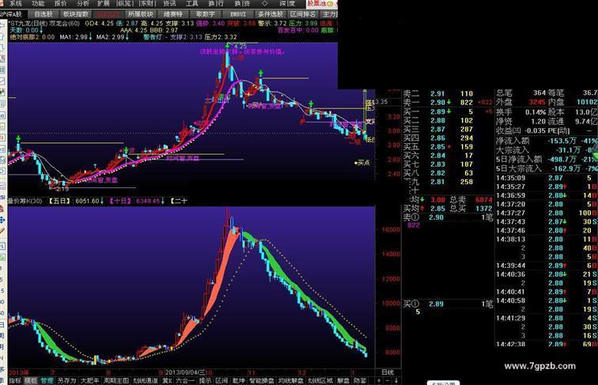Switch to the 板块指数 tab

point(75,14)
